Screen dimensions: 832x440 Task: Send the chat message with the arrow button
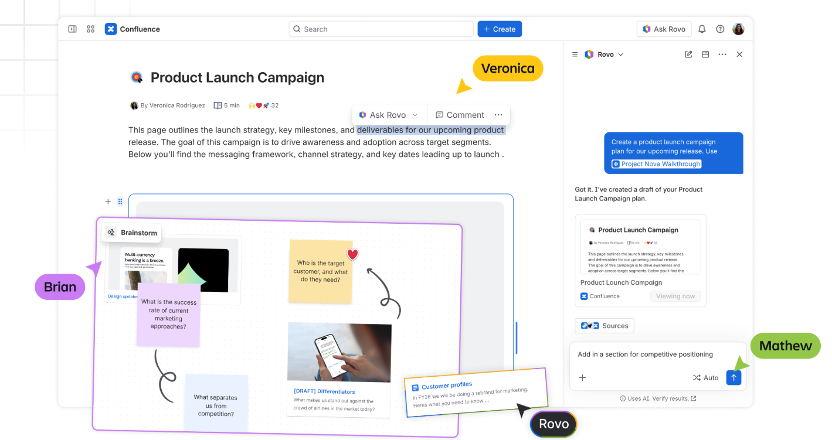pos(733,378)
